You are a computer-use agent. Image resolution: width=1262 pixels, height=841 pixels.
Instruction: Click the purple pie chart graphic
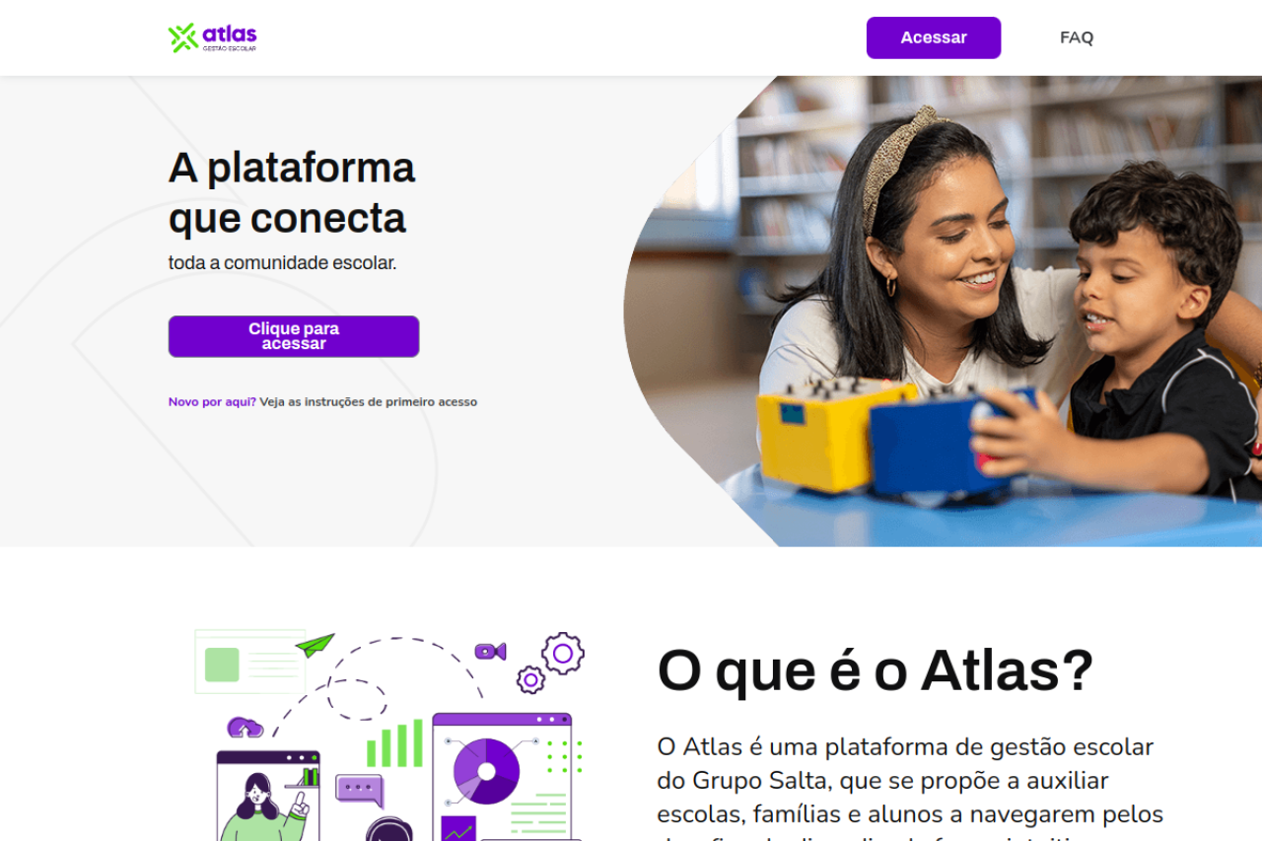click(486, 771)
